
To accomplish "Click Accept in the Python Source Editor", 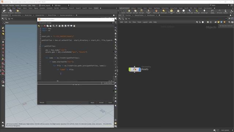I will 101,103.
